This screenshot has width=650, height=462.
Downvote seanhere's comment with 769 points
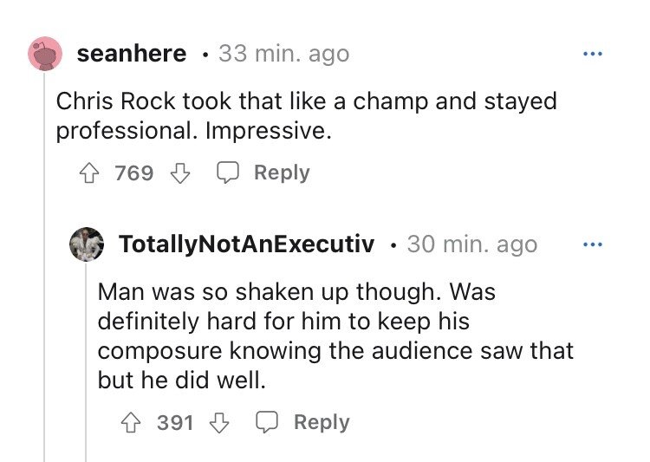point(179,173)
